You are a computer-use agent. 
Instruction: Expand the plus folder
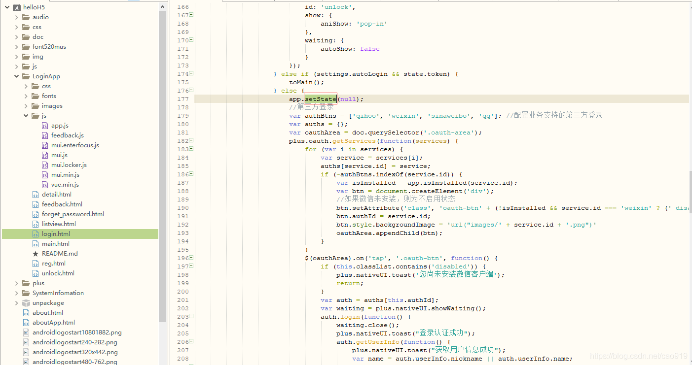coord(16,283)
